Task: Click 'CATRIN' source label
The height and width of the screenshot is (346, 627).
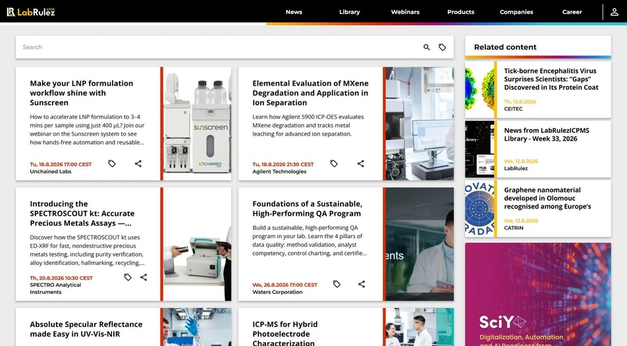Action: pos(514,228)
